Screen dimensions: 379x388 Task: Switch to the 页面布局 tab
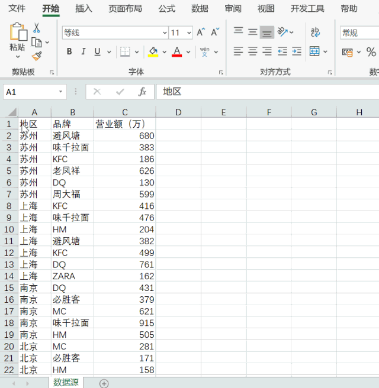(x=126, y=8)
